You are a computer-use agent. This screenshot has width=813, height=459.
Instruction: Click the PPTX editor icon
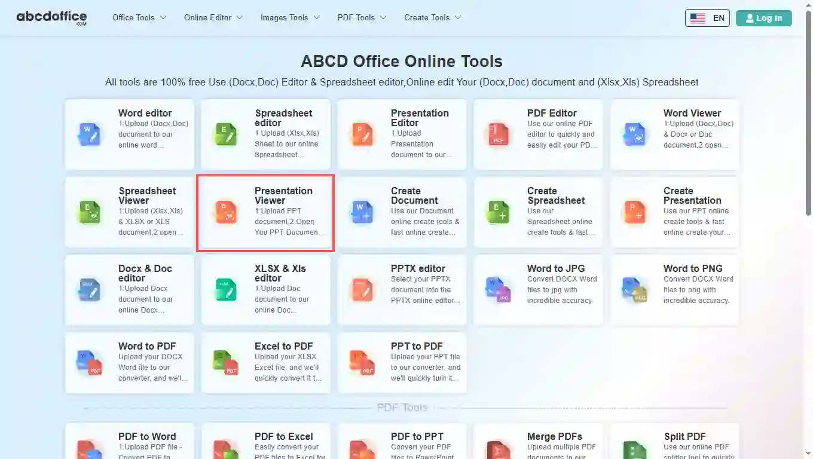point(362,290)
